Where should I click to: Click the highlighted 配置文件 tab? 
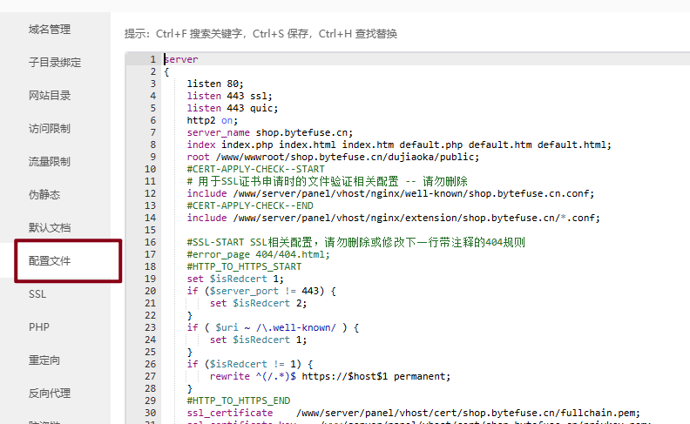[50, 261]
